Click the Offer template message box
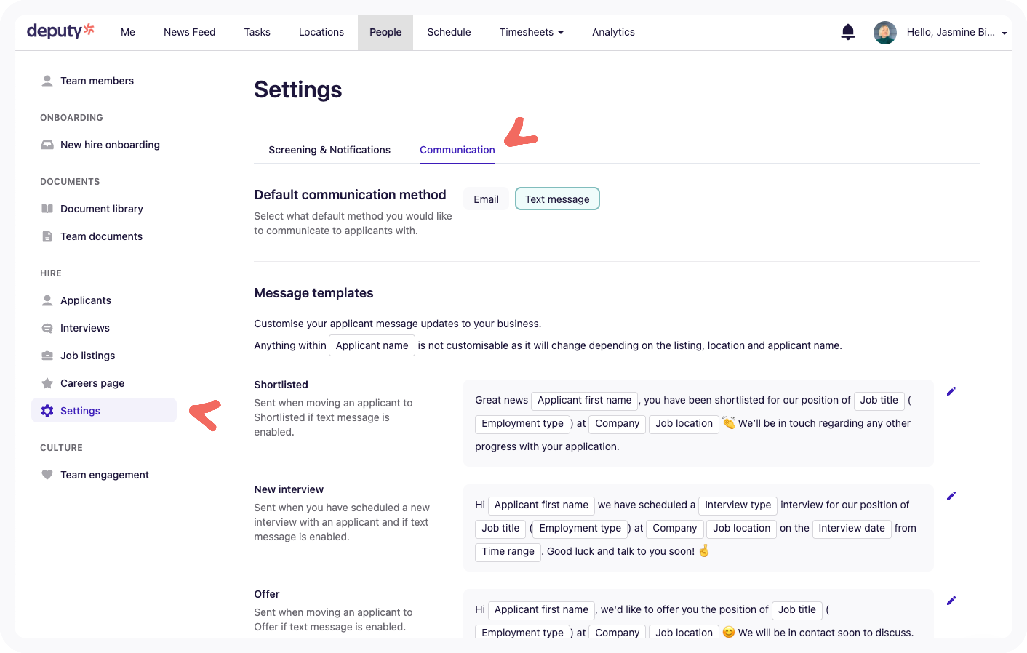 698,614
